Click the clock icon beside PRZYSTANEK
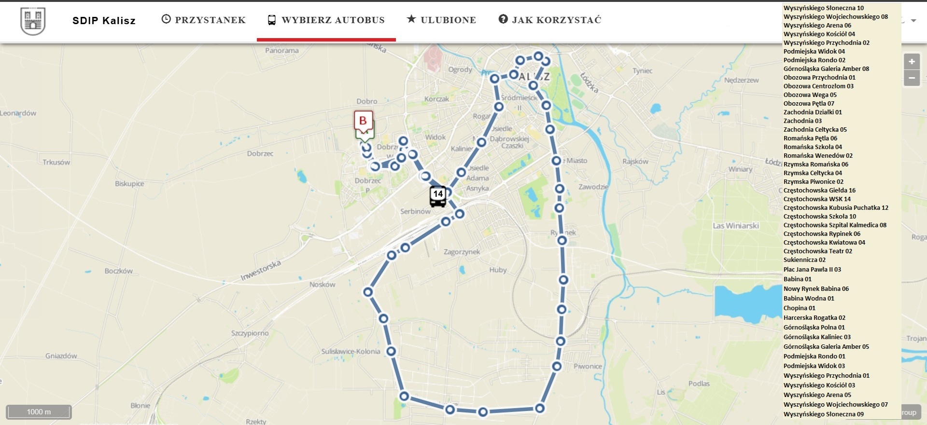927x425 pixels. tap(166, 19)
